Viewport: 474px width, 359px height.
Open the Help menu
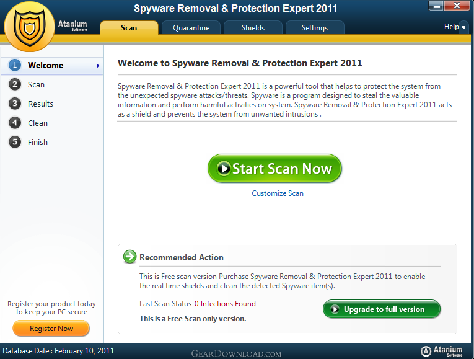point(451,27)
